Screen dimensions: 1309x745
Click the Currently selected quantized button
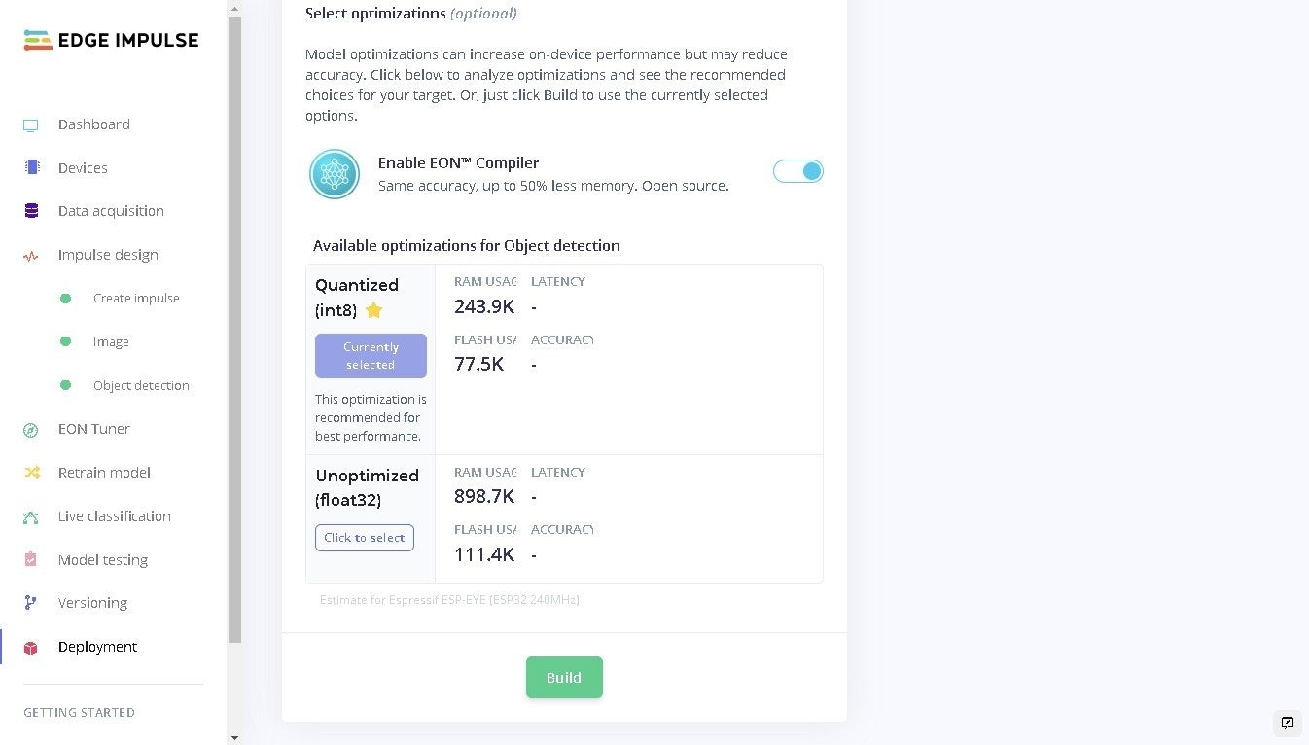pyautogui.click(x=371, y=356)
